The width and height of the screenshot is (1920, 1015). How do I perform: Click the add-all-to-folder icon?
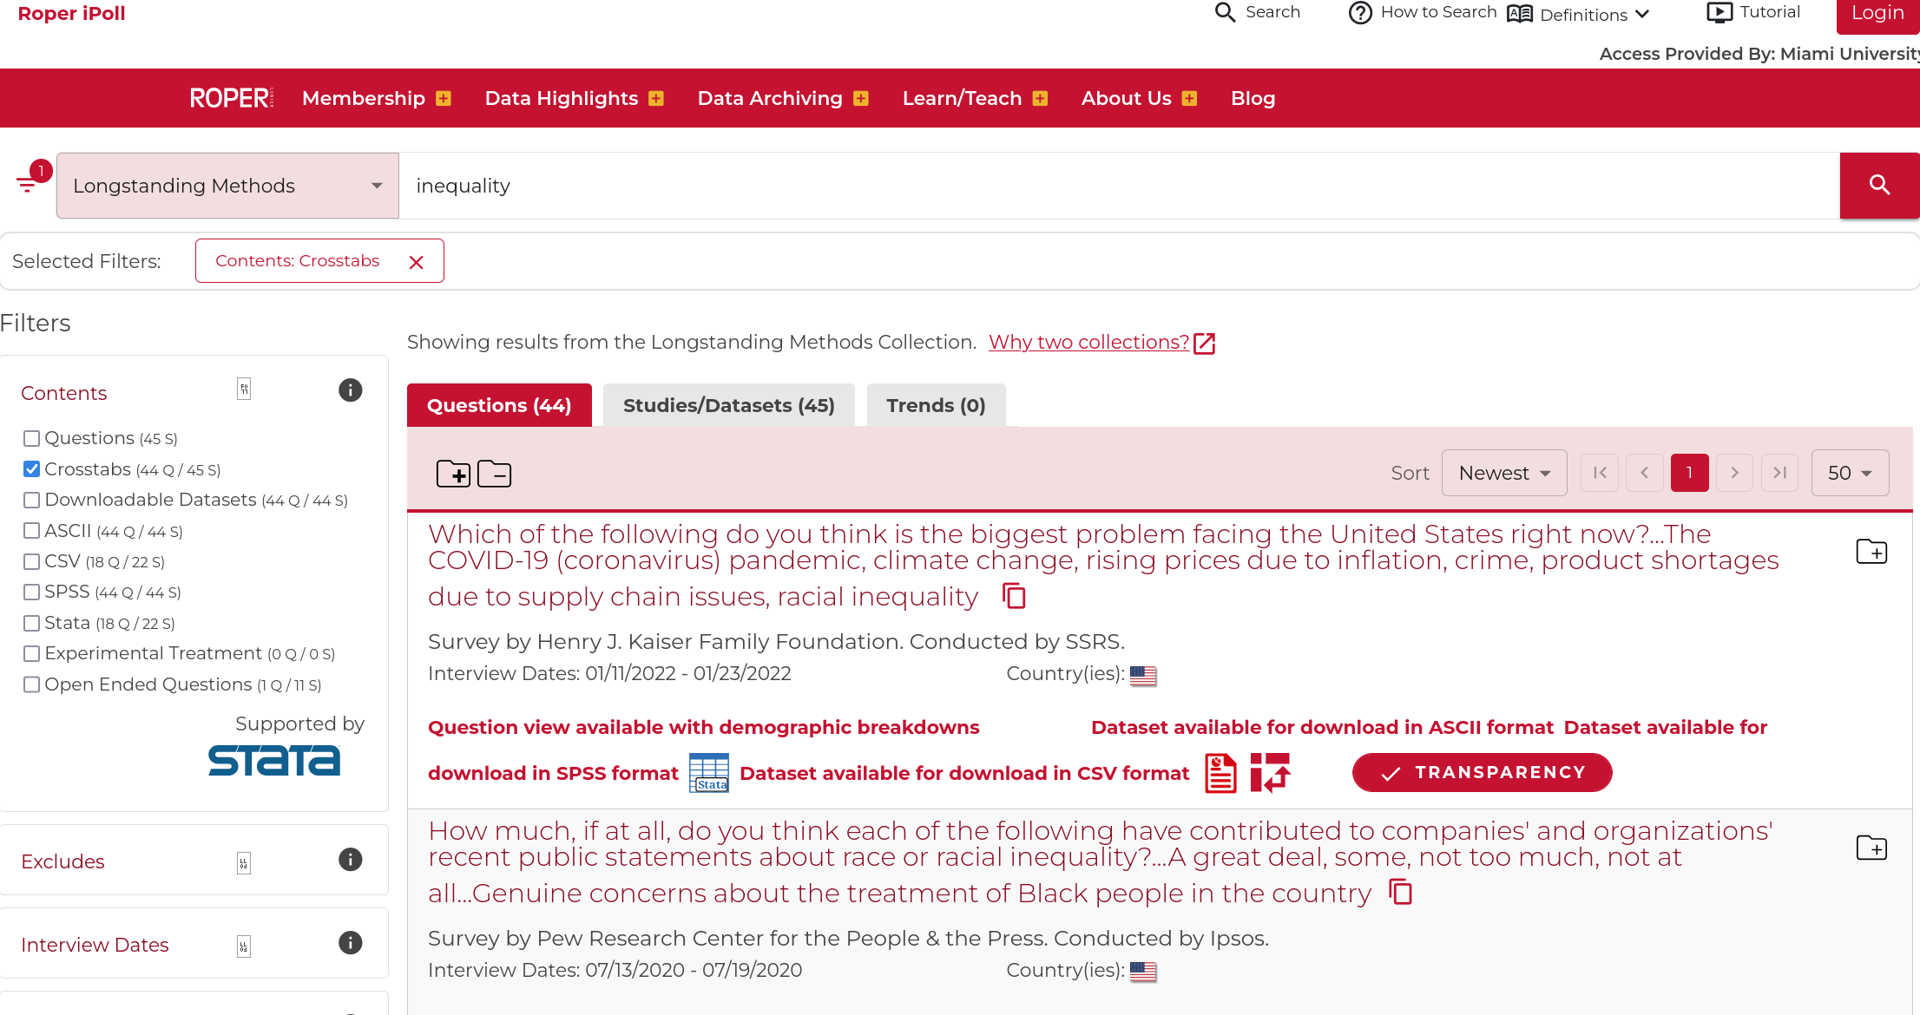pyautogui.click(x=453, y=474)
